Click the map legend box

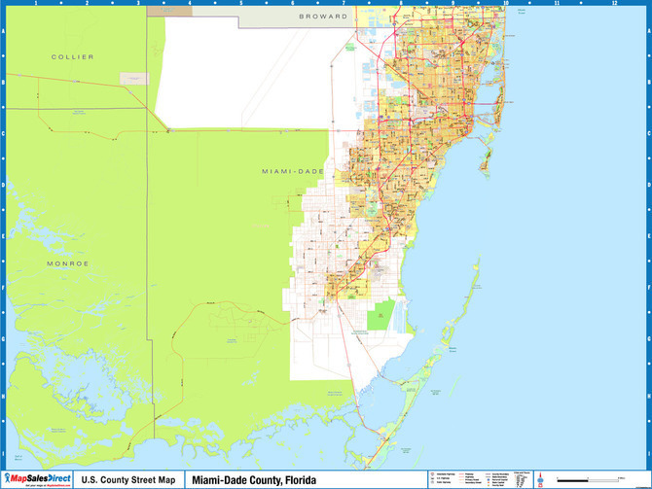(481, 479)
